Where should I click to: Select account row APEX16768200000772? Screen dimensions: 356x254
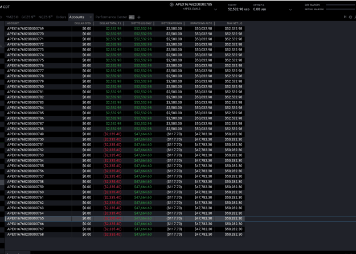click(x=125, y=45)
